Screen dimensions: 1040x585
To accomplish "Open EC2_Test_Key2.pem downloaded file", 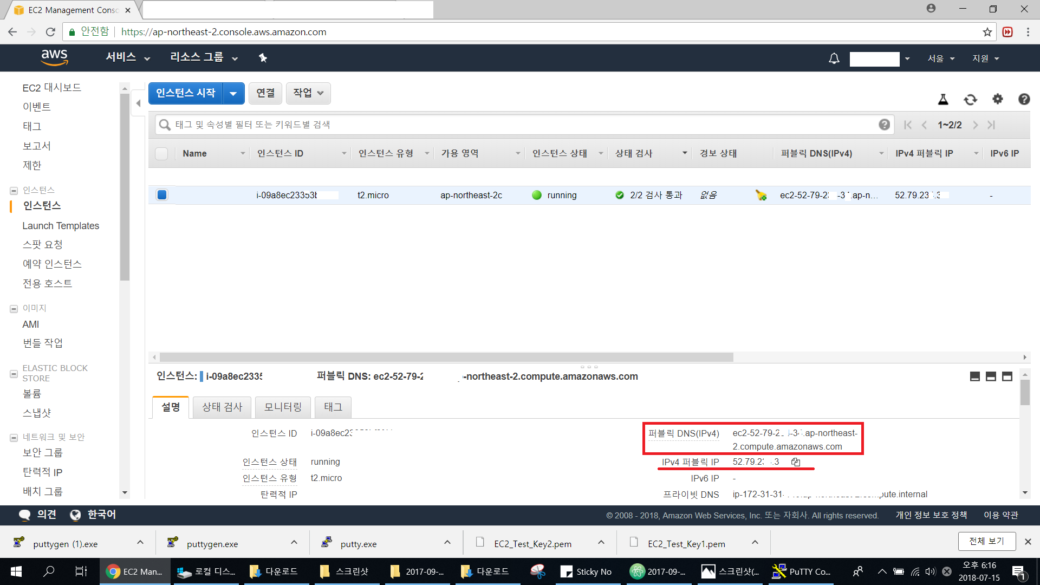I will [x=532, y=544].
